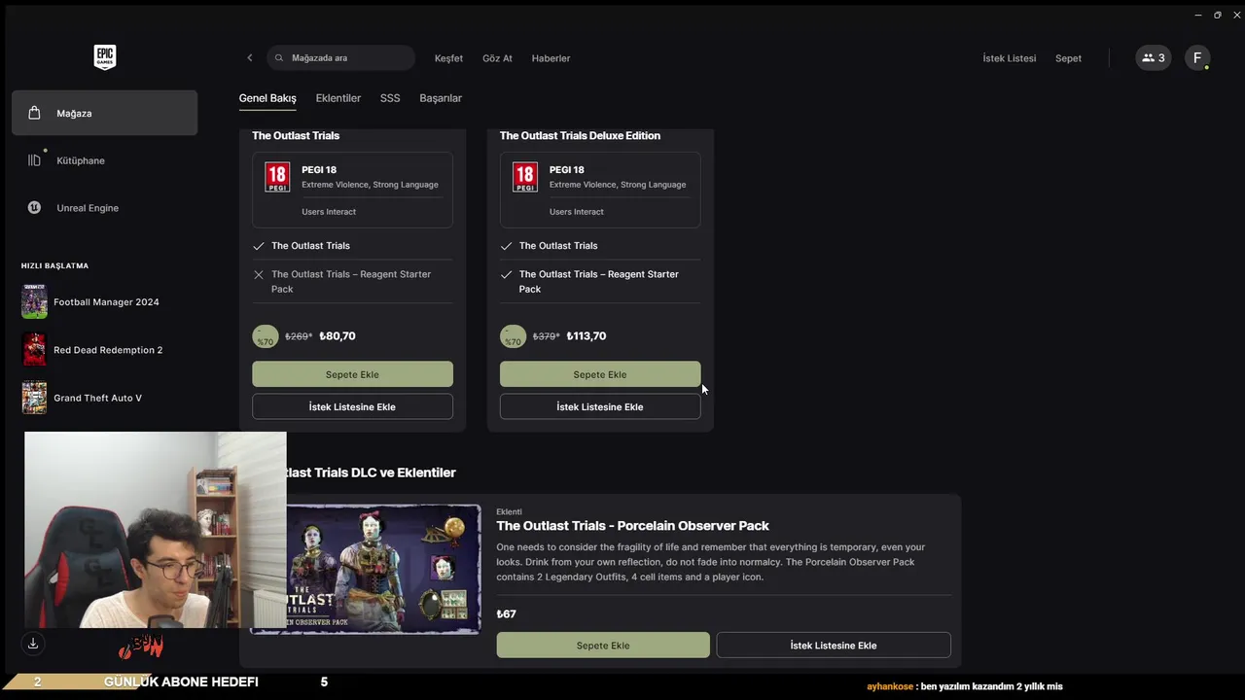This screenshot has height=700, width=1245.
Task: Click PEGI 18 badge of standard edition
Action: coord(277,177)
